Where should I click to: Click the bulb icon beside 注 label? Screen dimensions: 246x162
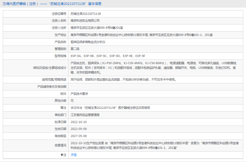coord(62,155)
